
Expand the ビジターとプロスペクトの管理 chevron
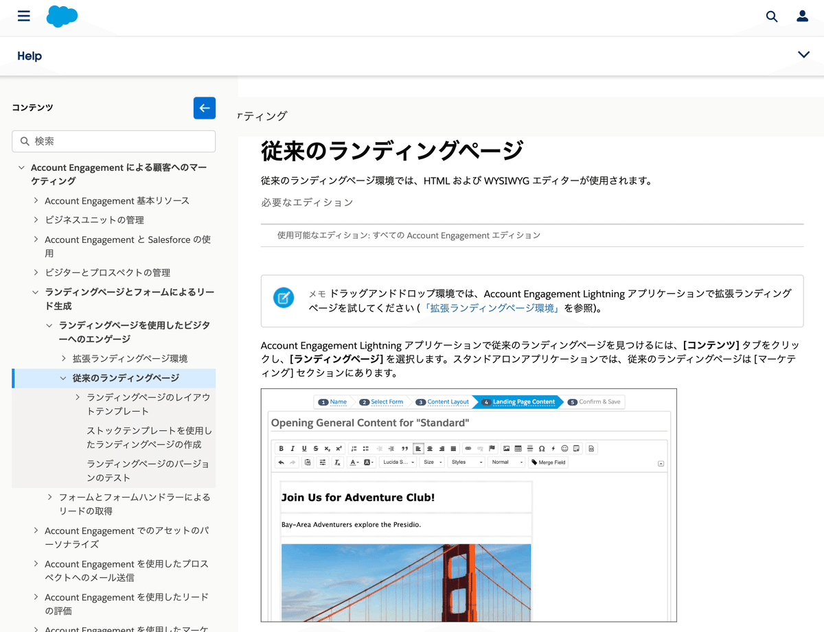36,272
